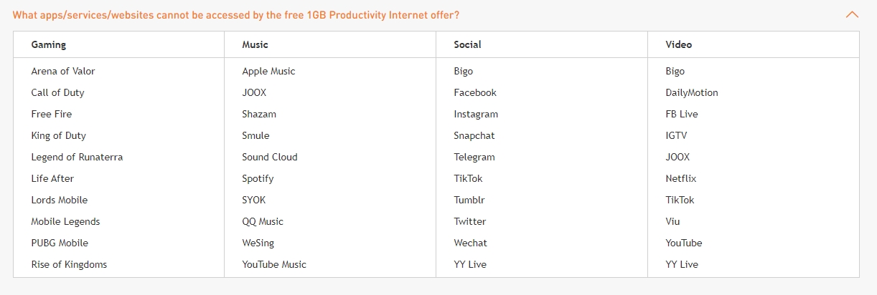Screen dimensions: 877x295
Task: Click PUBG Mobile in the Gaming column
Action: pos(60,243)
